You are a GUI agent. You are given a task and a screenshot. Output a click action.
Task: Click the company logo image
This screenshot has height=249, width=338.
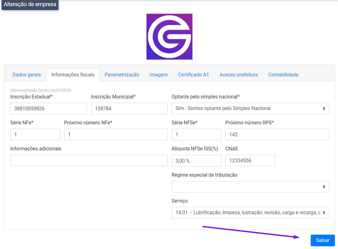click(x=169, y=37)
